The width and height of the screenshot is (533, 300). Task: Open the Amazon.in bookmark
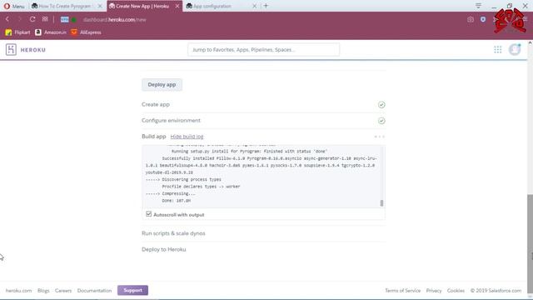click(51, 32)
